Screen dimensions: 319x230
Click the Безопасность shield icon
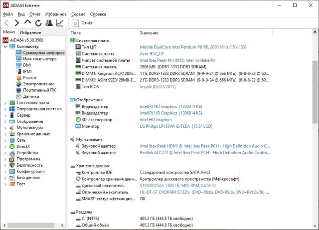click(x=12, y=165)
